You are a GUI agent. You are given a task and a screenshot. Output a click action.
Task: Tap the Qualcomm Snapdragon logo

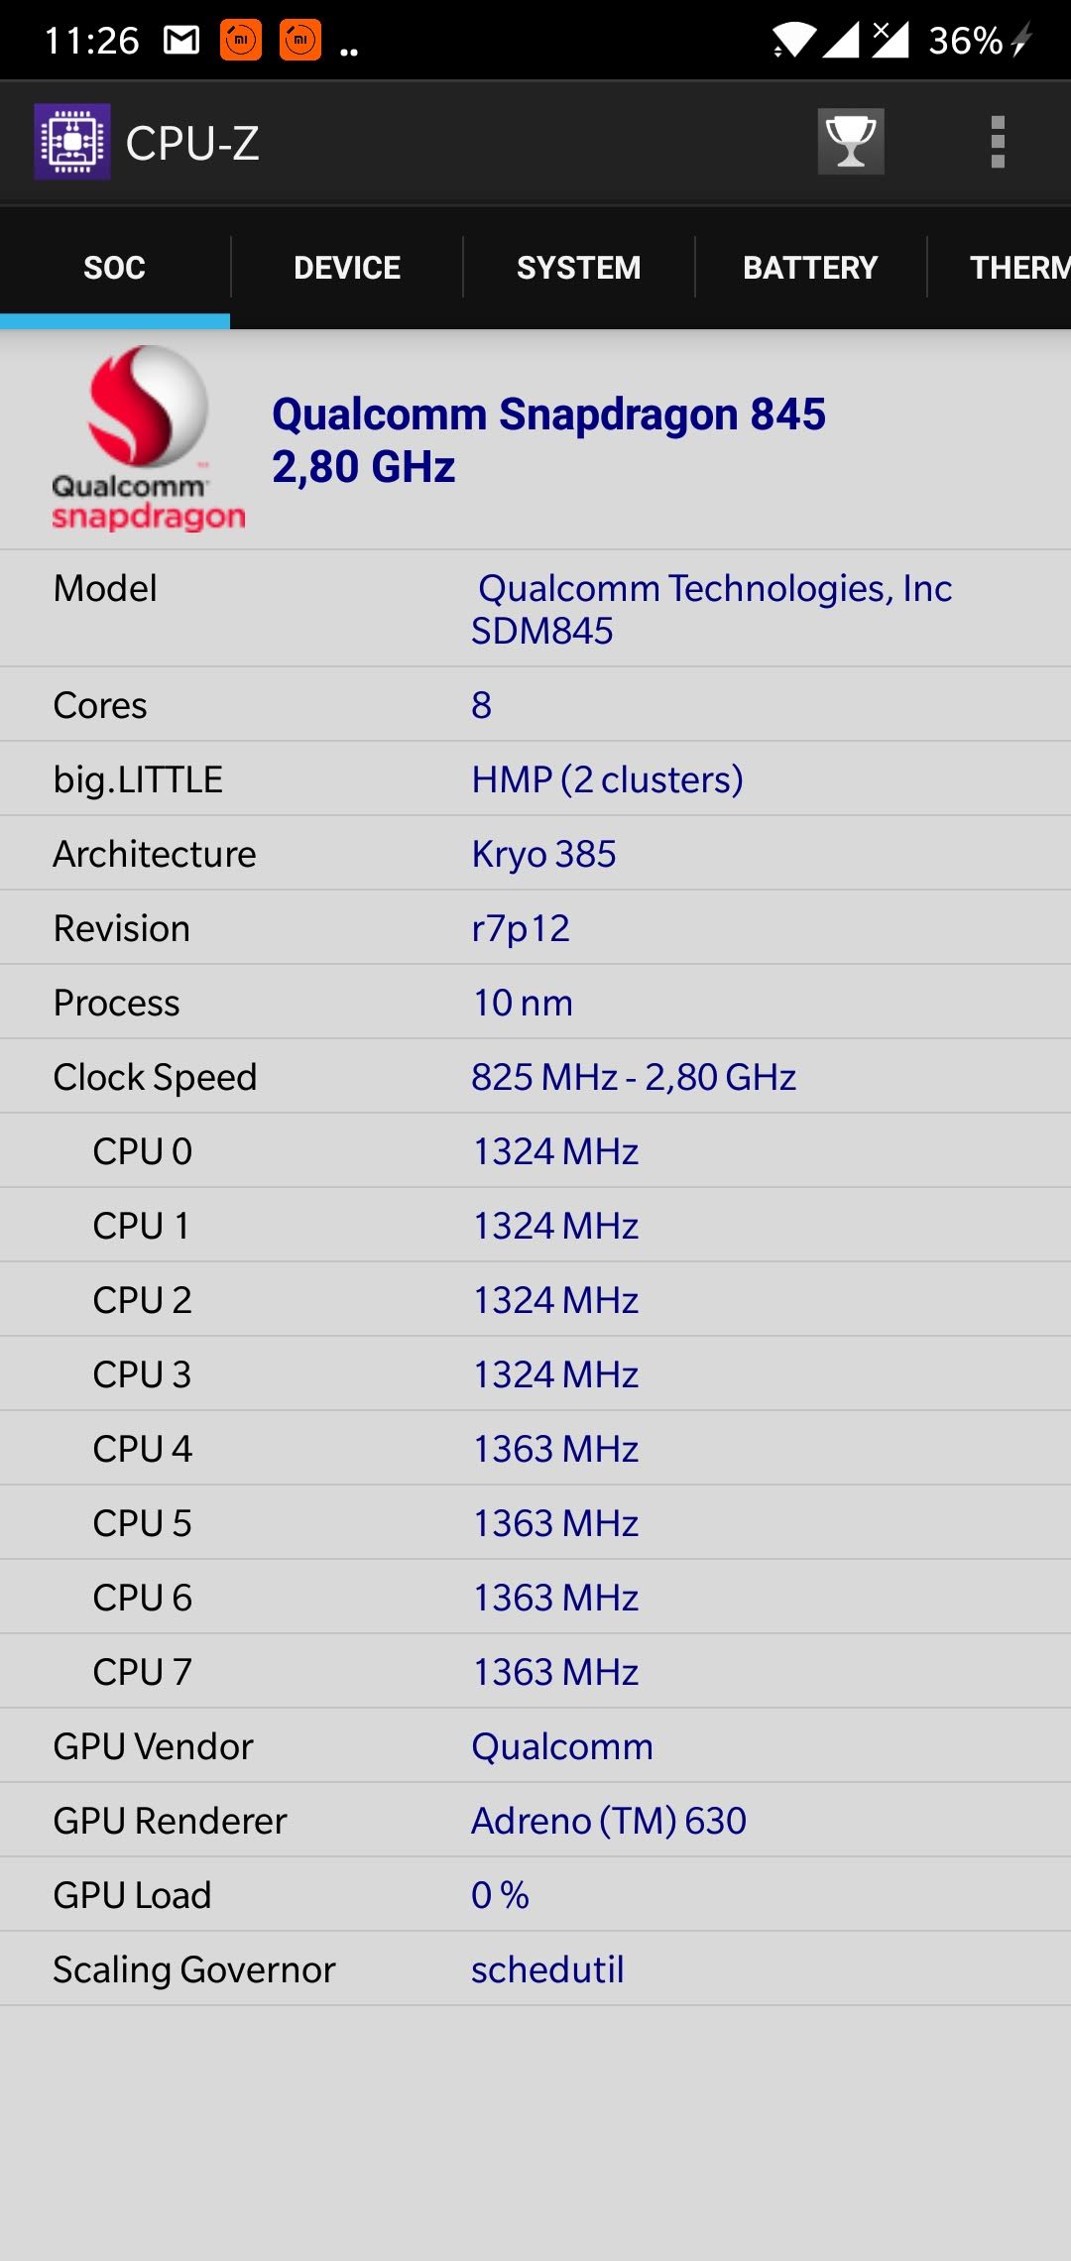[147, 437]
